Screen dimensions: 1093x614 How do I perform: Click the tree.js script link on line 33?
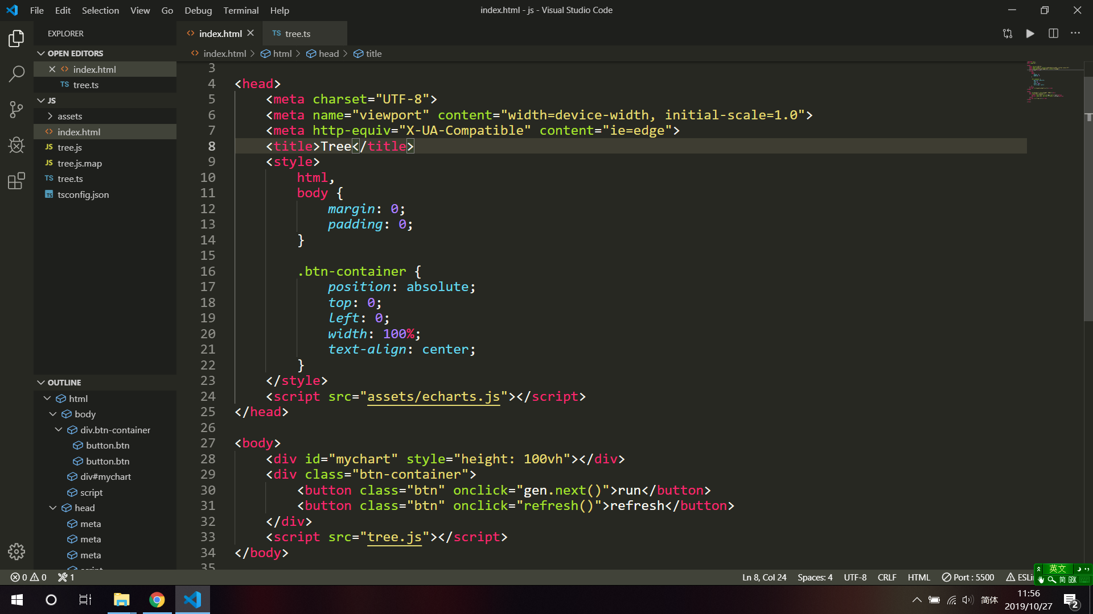(395, 537)
